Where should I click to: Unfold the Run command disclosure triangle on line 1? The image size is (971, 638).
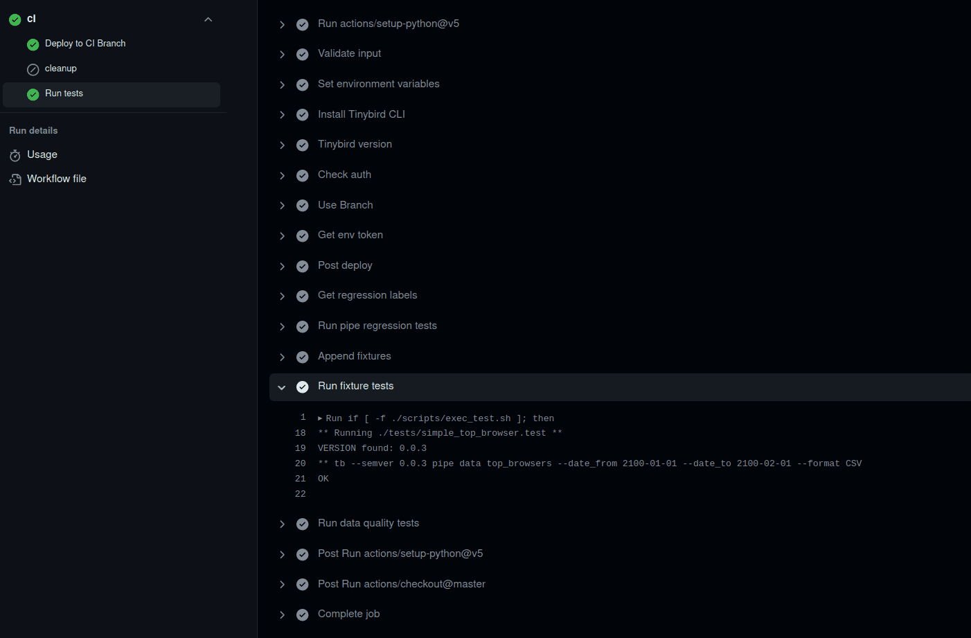click(x=320, y=418)
